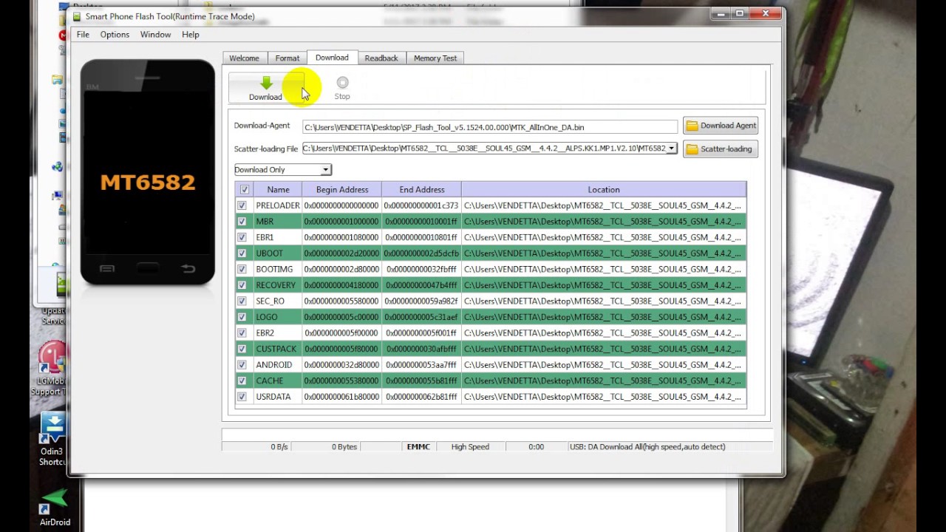946x532 pixels.
Task: Click the Stop icon button
Action: click(x=342, y=83)
